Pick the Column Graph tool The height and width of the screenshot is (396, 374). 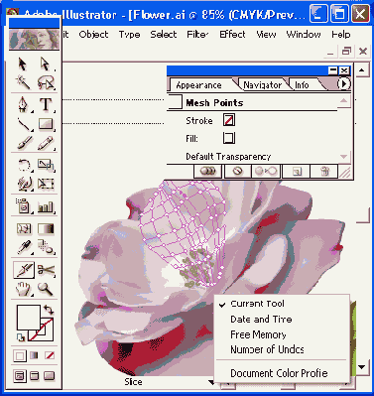tap(46, 206)
